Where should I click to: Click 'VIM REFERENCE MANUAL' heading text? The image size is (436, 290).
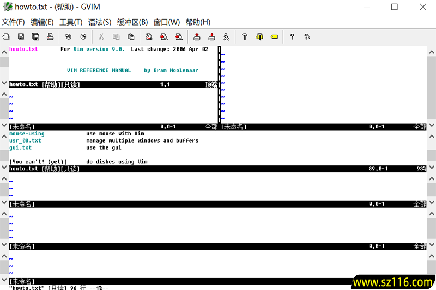coord(99,70)
